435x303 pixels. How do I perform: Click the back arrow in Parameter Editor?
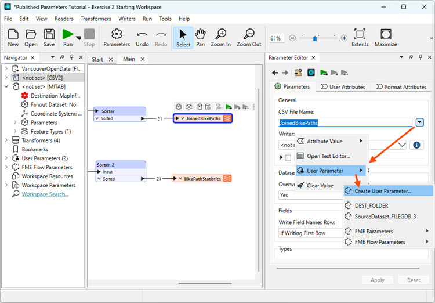pos(275,73)
